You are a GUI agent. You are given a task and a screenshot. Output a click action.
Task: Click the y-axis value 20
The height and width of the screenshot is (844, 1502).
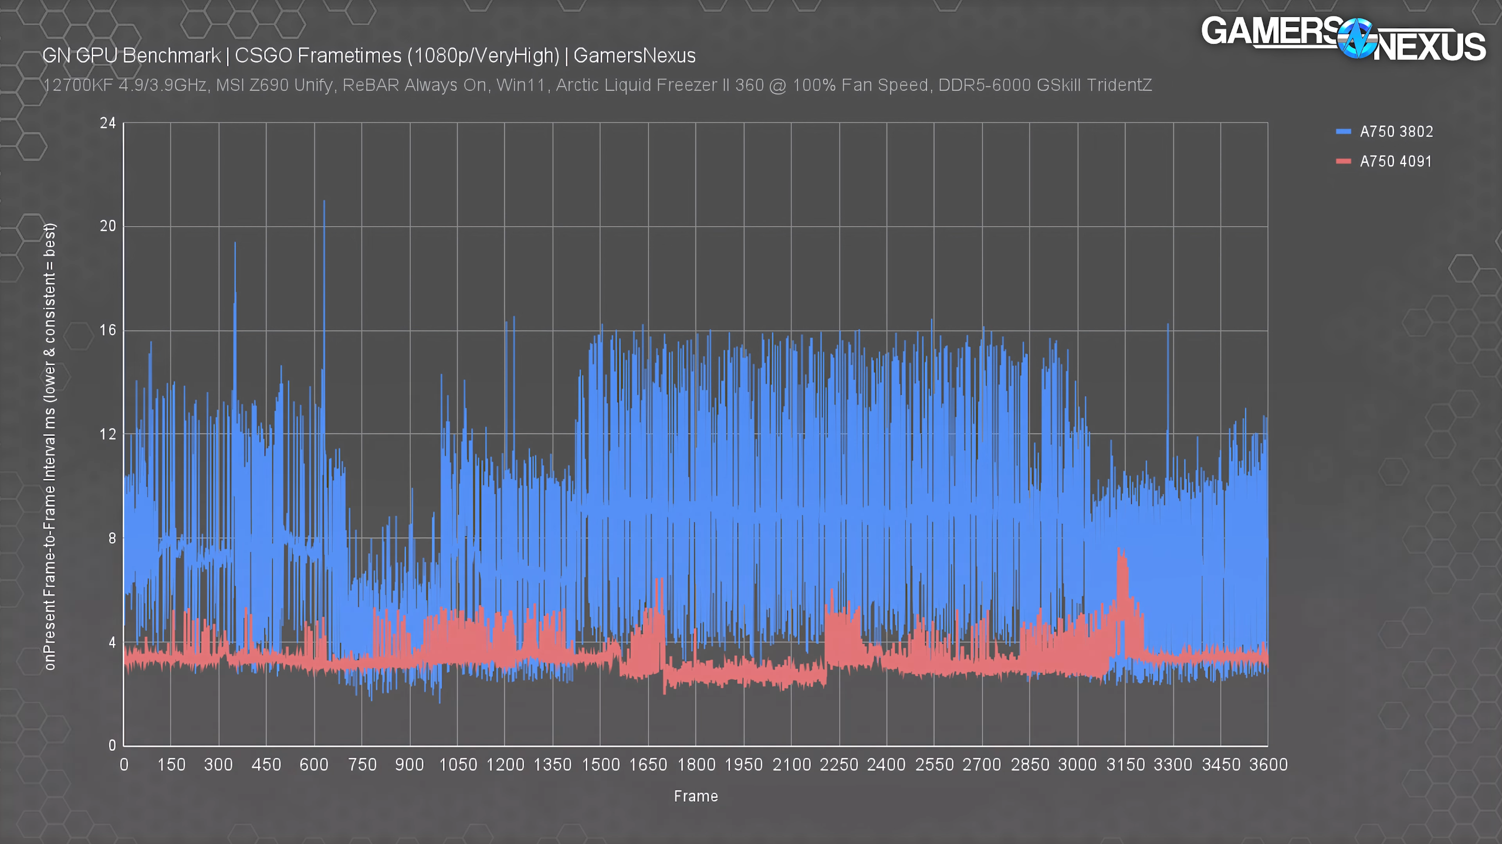[108, 226]
